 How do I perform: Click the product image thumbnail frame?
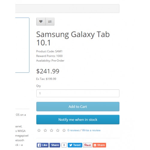(22, 45)
